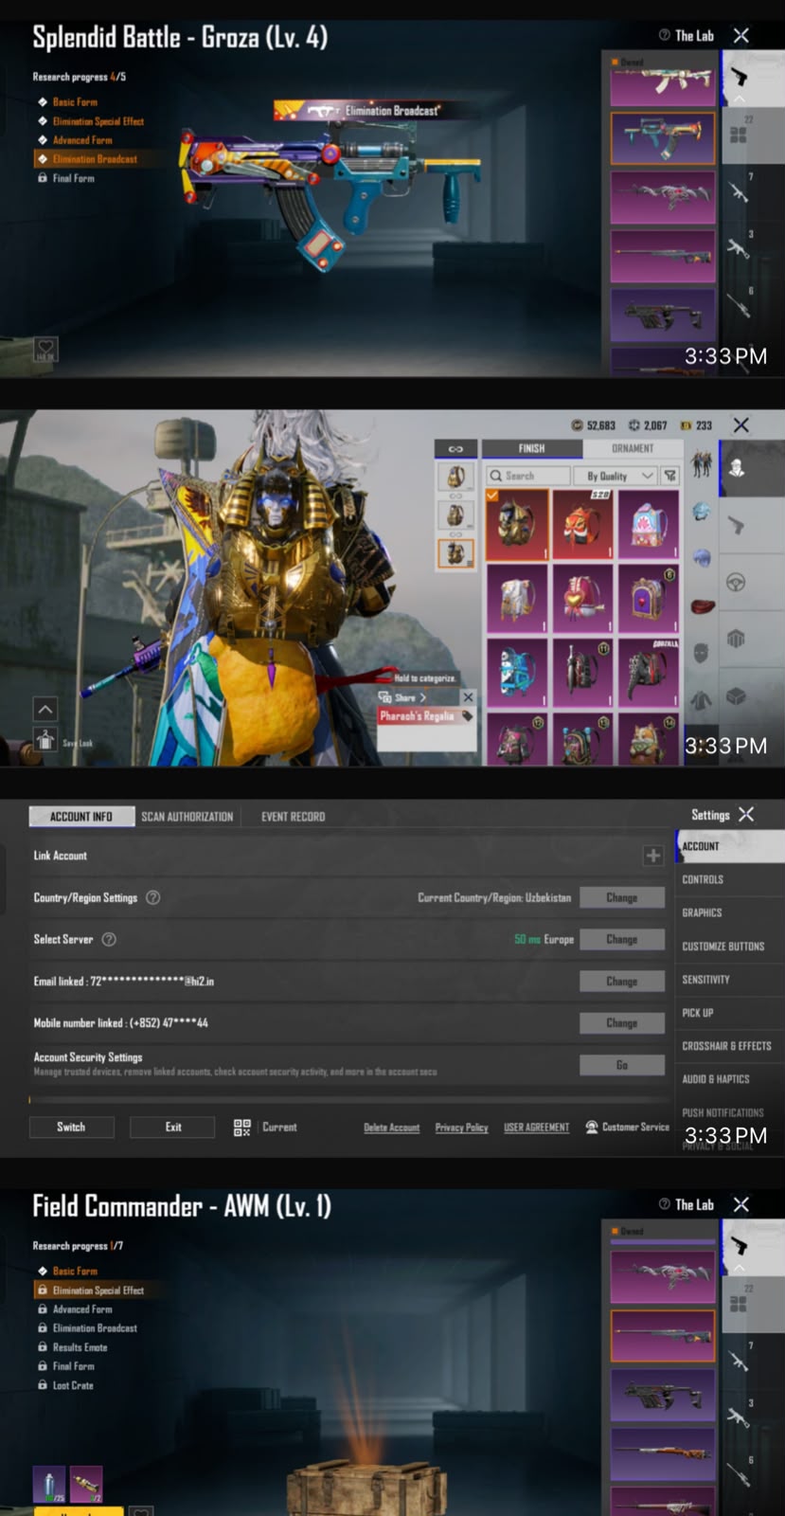Switch to Event Record tab
The width and height of the screenshot is (785, 1516).
click(294, 817)
